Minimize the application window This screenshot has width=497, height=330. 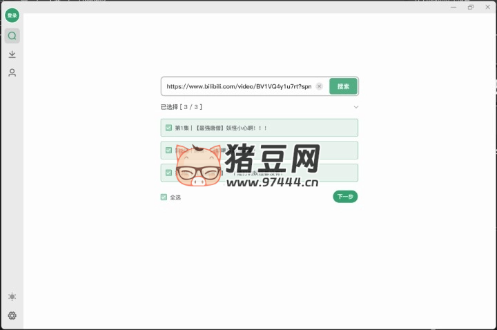pos(454,7)
